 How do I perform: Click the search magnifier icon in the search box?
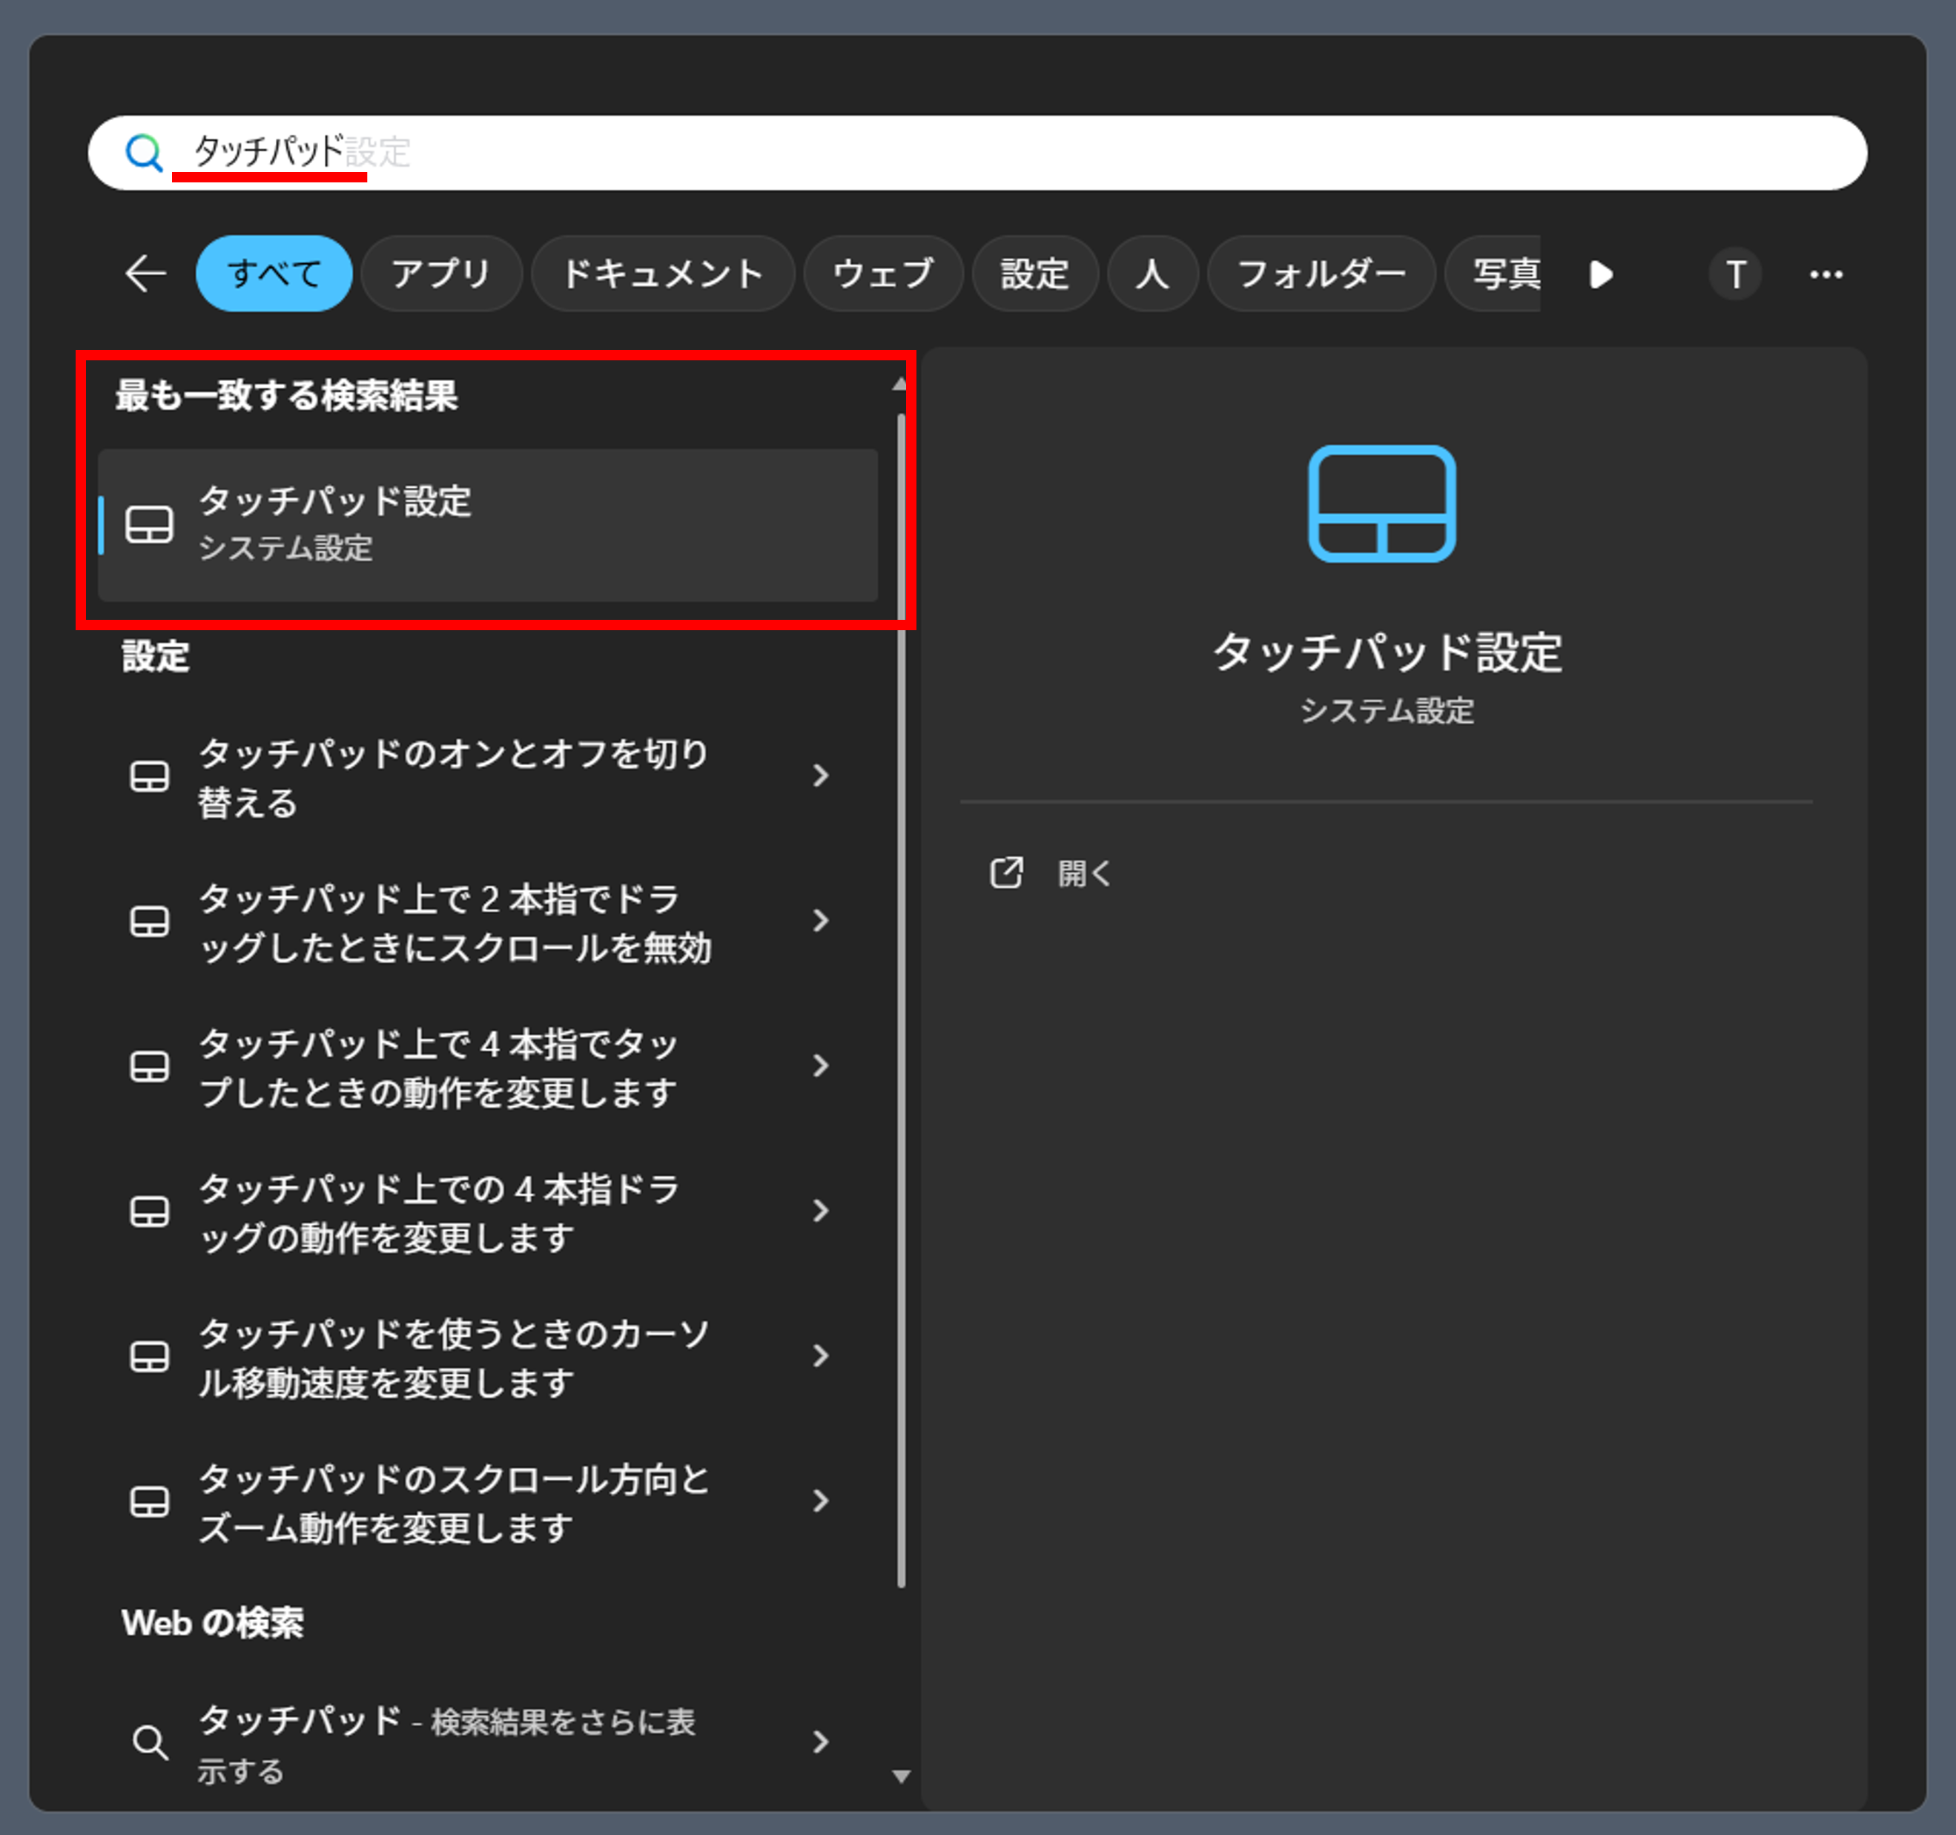(144, 153)
